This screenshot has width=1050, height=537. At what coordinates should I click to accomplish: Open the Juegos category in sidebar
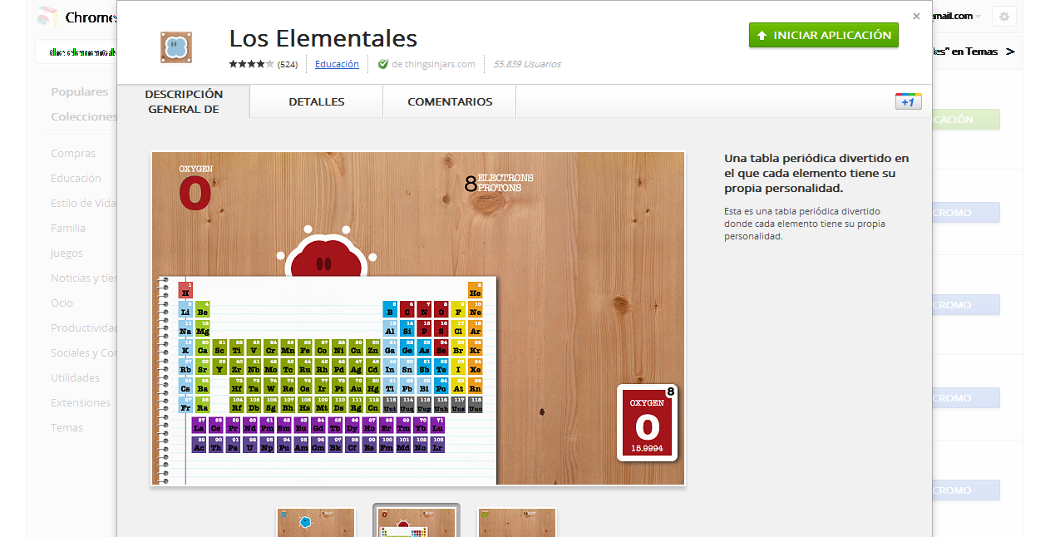coord(67,253)
